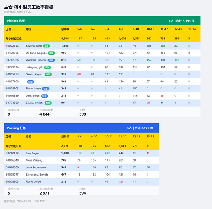Click the Picking 拣货 section header
This screenshot has height=209, width=212.
point(102,21)
